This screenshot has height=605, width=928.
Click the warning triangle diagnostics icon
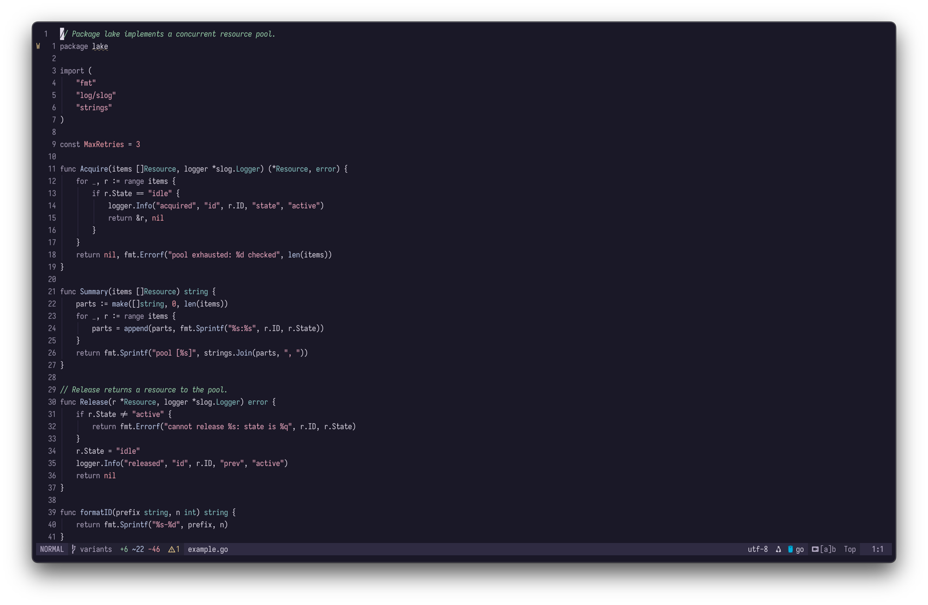[171, 549]
